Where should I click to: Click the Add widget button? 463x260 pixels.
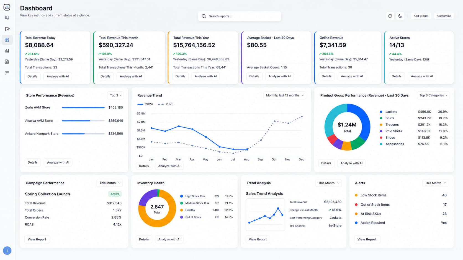pos(421,16)
